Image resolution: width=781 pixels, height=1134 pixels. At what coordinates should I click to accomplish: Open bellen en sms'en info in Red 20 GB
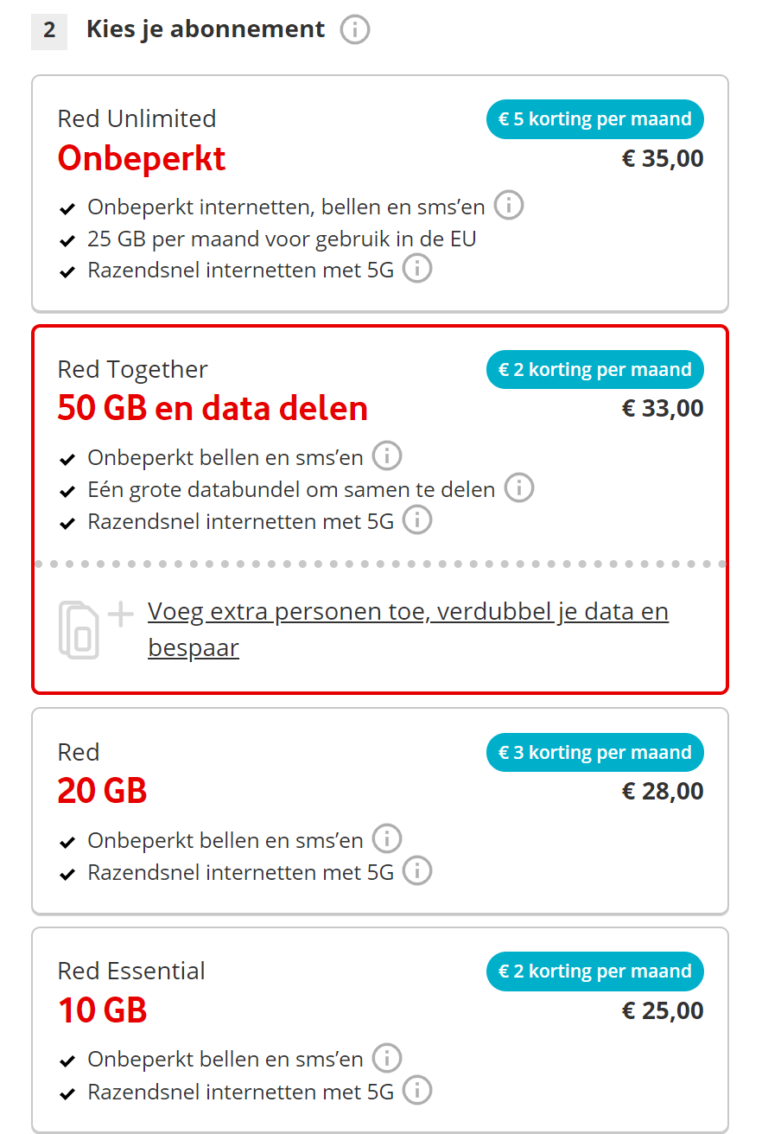387,838
